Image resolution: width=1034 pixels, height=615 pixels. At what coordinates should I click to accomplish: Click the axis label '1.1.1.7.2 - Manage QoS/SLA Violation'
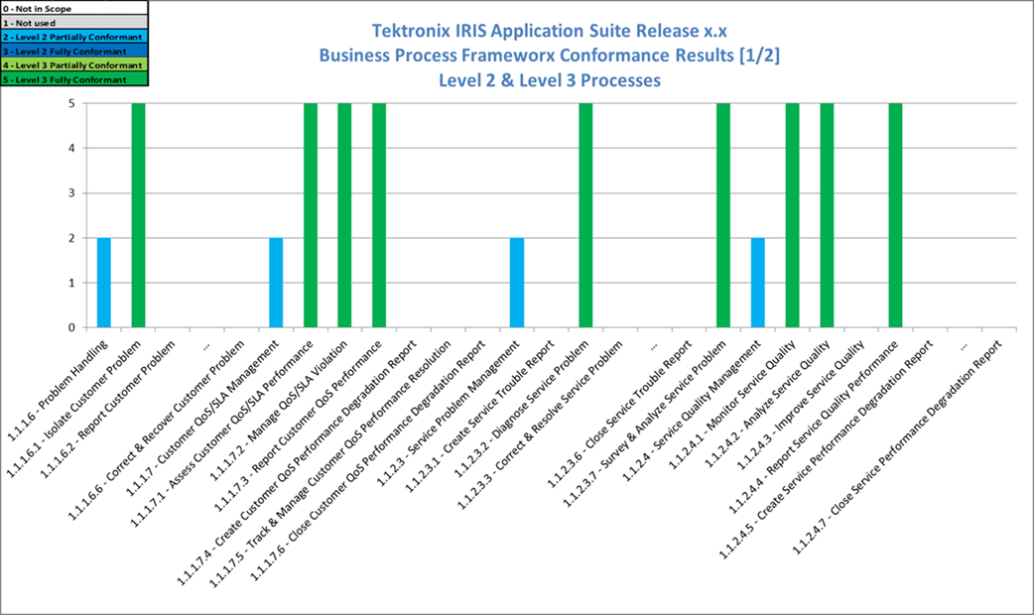(x=279, y=410)
